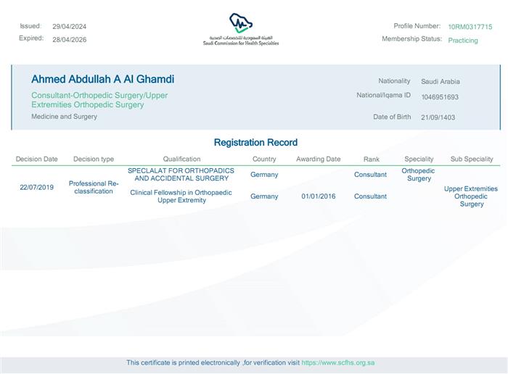Screen dimensions: 508x374
Task: Click the Awarding Date column header
Action: click(318, 159)
